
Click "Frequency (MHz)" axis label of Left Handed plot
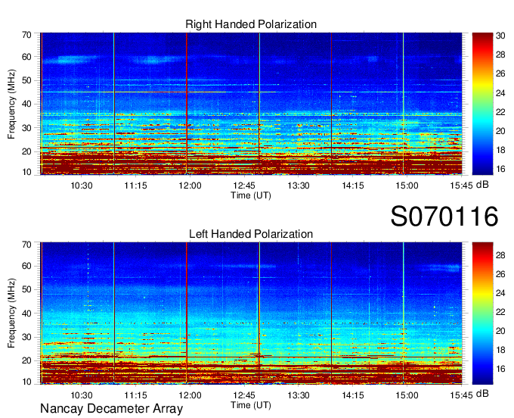point(11,313)
